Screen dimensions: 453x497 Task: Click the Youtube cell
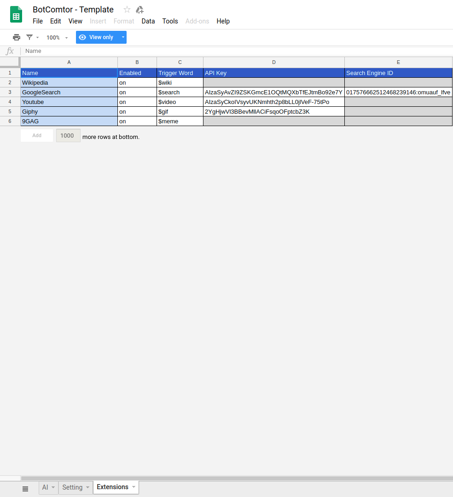click(x=69, y=102)
